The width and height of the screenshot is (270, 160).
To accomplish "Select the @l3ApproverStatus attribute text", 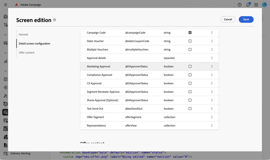I will coord(136,75).
